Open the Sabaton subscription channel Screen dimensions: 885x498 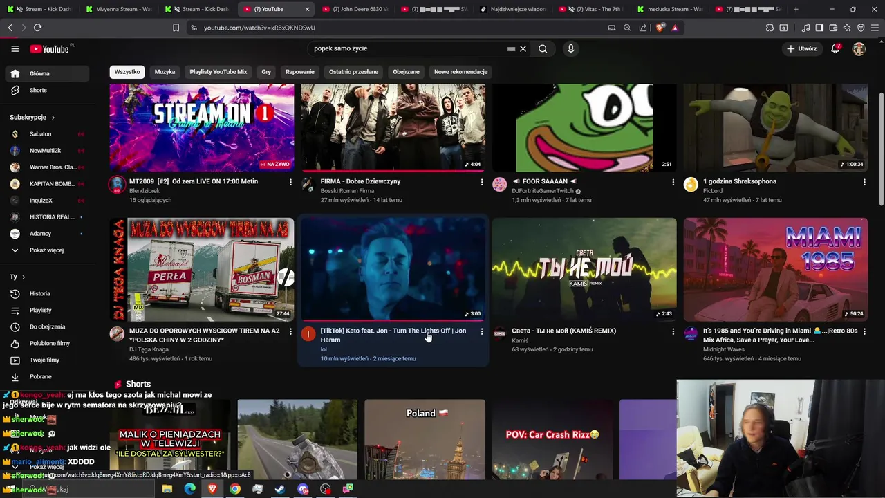point(47,134)
